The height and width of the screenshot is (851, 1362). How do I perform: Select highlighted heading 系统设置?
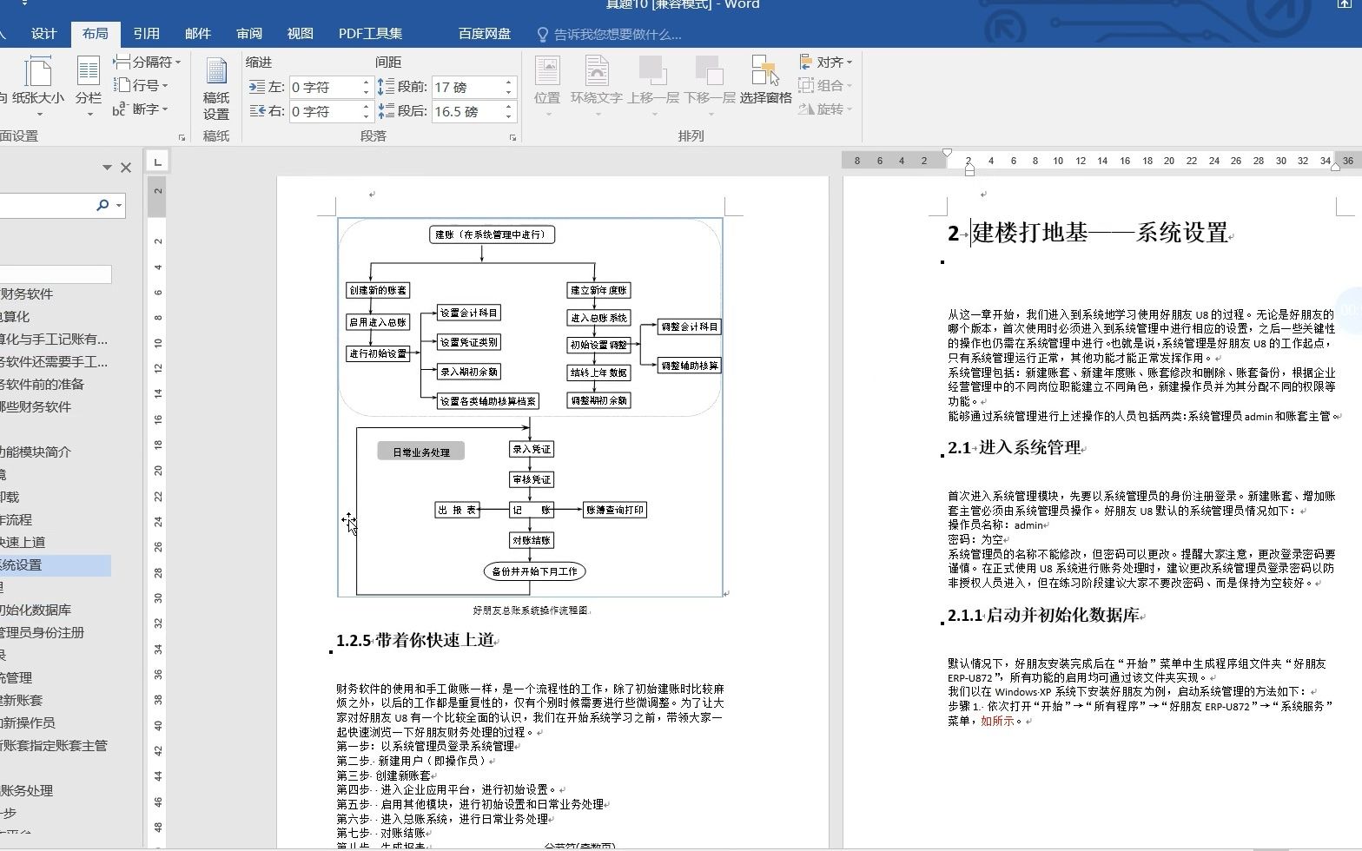pos(56,565)
